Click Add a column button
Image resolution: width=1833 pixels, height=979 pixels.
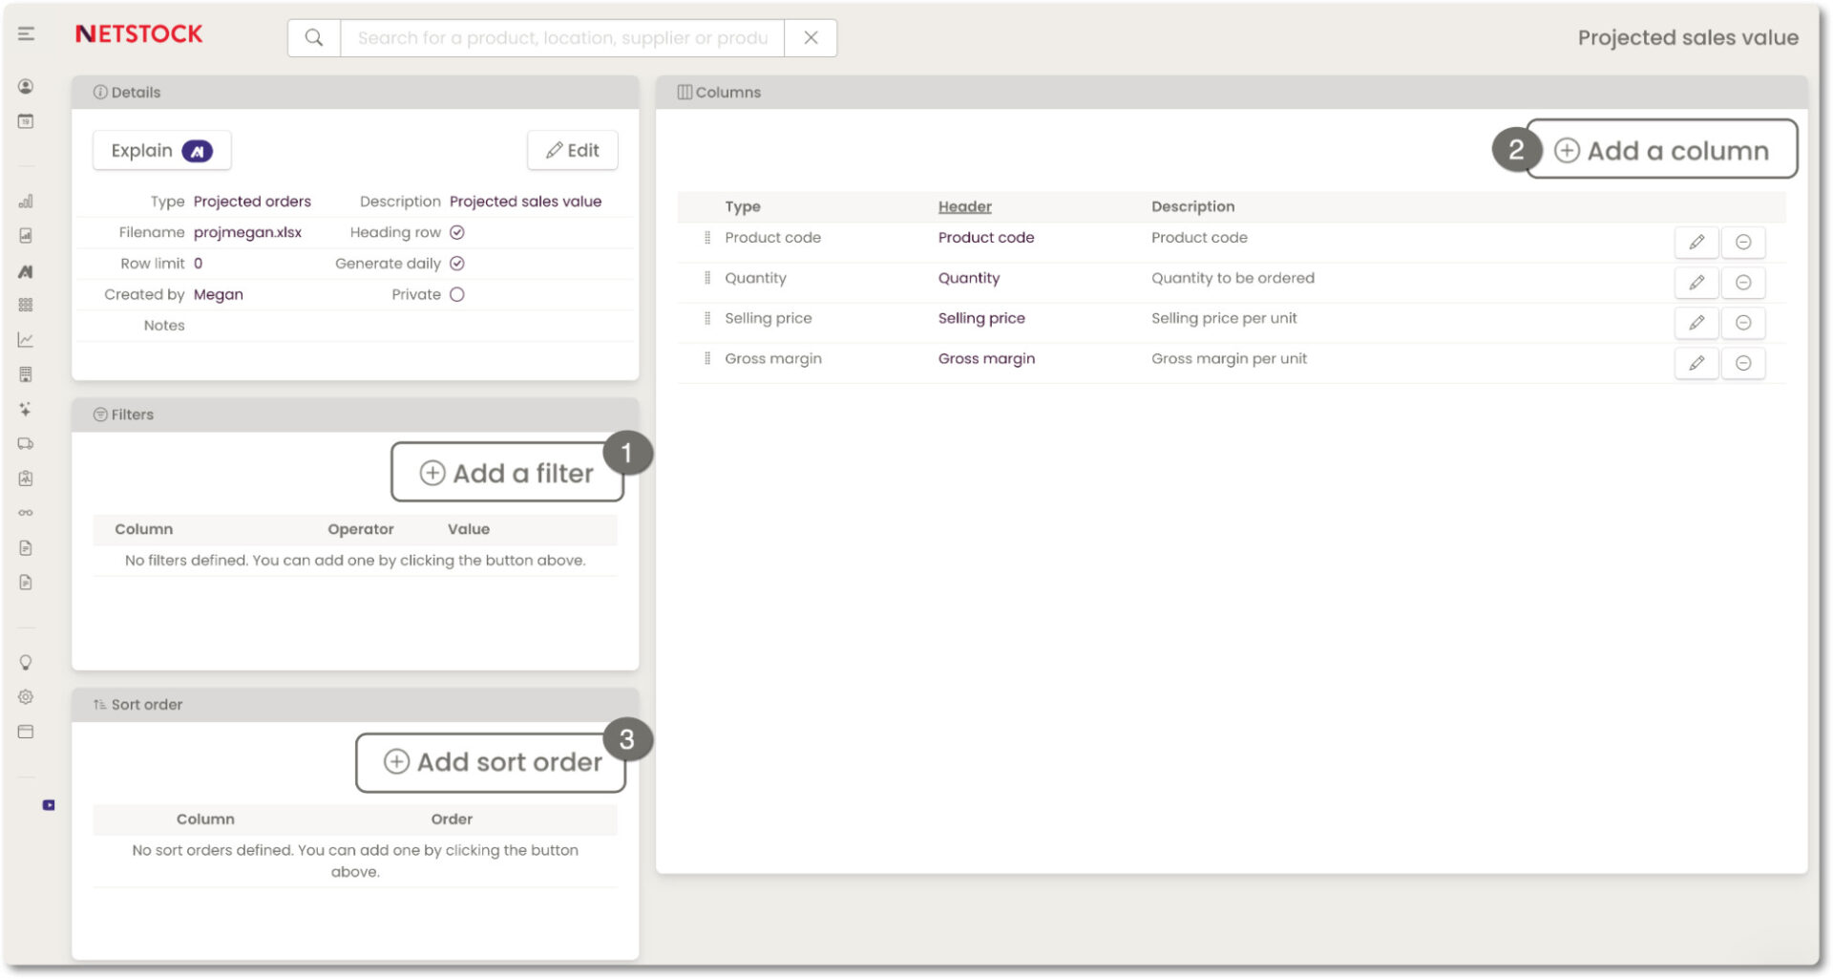1661,150
